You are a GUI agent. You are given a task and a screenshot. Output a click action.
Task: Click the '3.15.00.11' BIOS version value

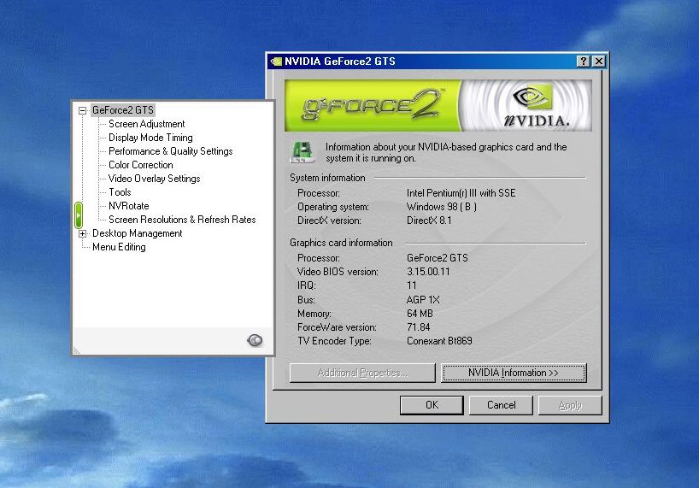[428, 272]
